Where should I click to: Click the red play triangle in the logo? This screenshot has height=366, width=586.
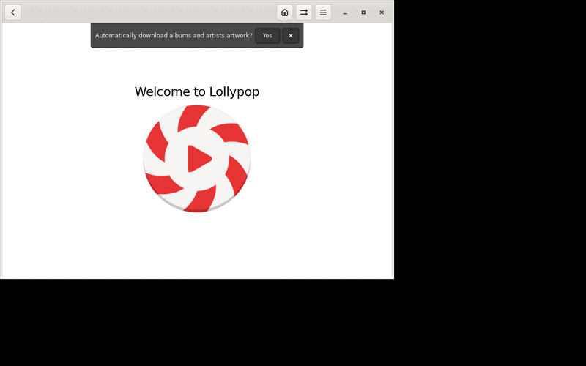pyautogui.click(x=199, y=159)
